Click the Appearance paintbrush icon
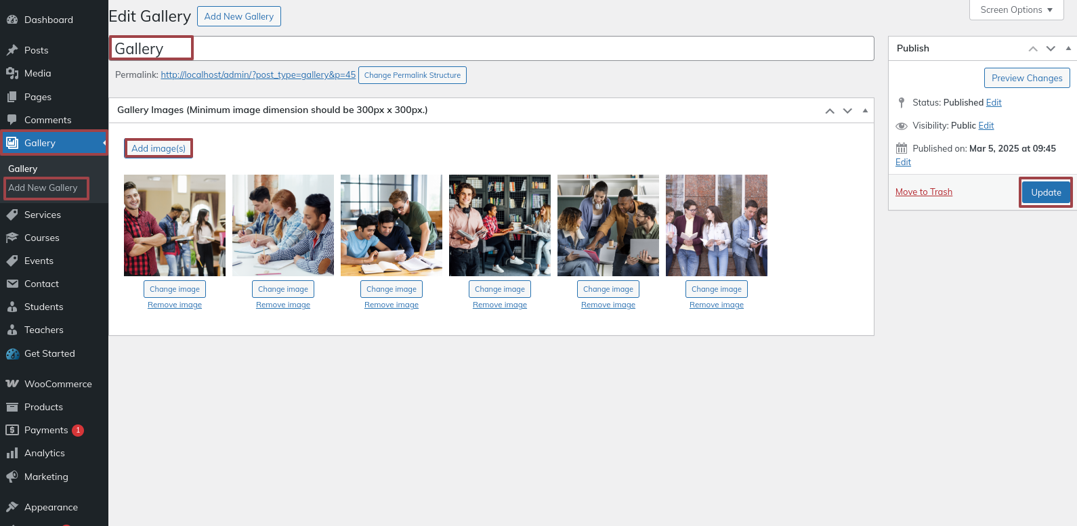The image size is (1077, 526). coord(12,507)
